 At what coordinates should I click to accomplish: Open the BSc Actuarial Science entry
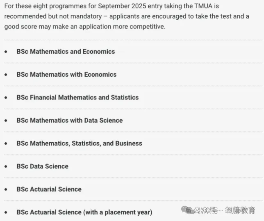point(49,189)
